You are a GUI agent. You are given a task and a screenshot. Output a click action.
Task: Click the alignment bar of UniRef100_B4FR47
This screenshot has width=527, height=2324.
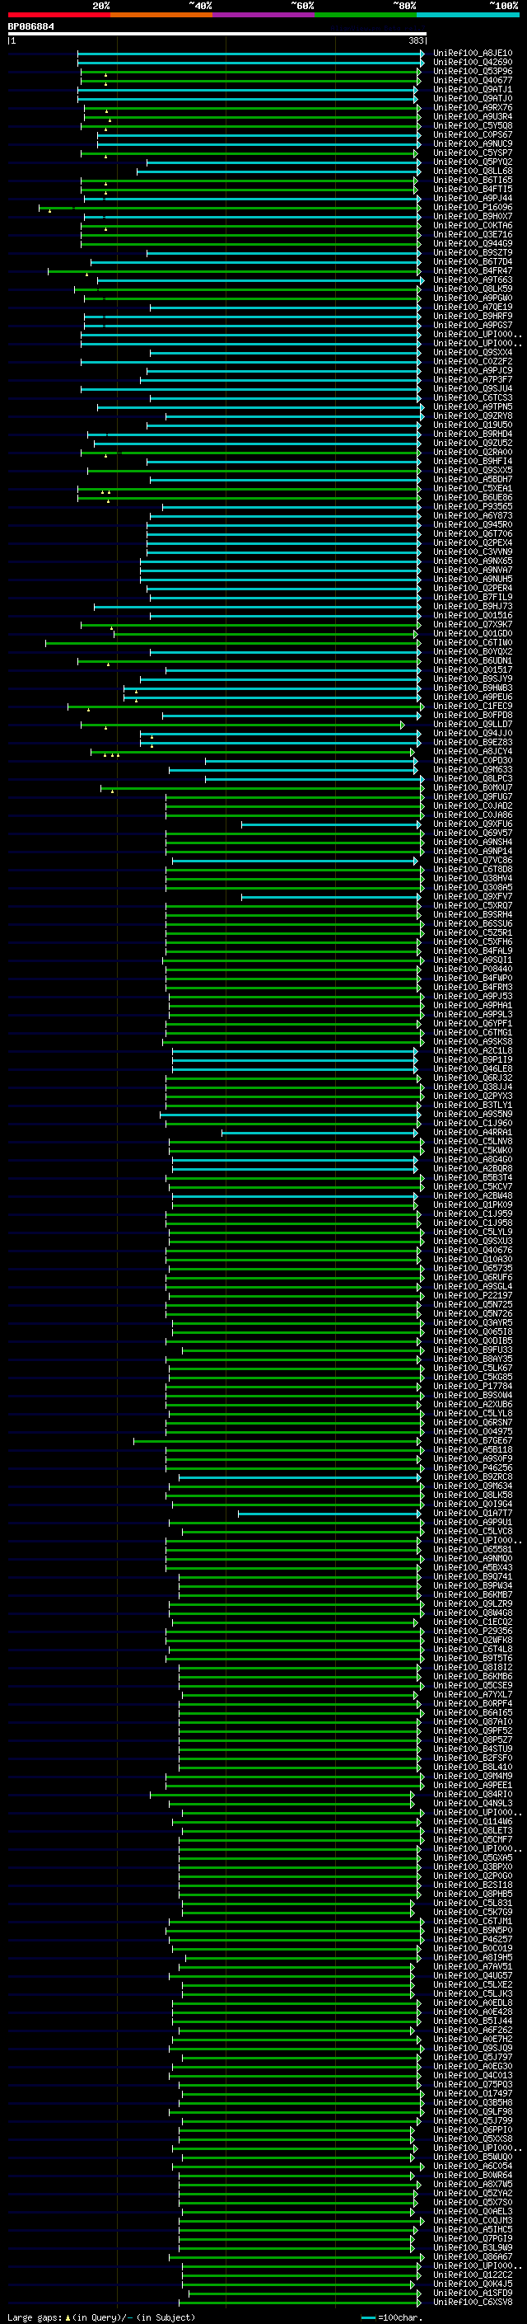point(234,270)
